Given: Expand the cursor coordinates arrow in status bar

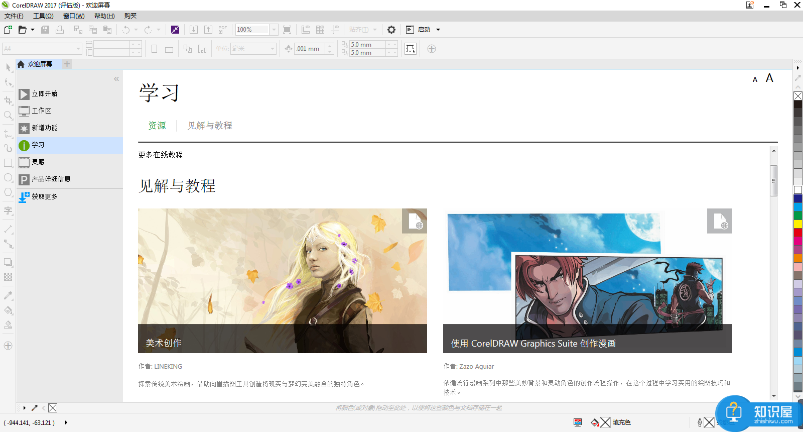Looking at the screenshot, I should pyautogui.click(x=66, y=422).
